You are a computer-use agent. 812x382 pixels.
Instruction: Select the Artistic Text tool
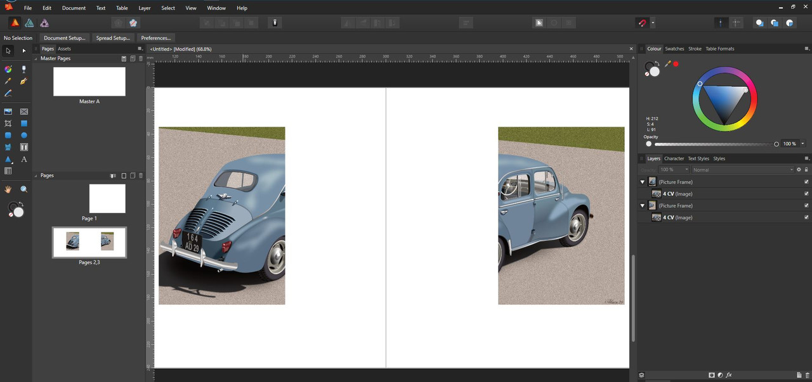coord(24,160)
